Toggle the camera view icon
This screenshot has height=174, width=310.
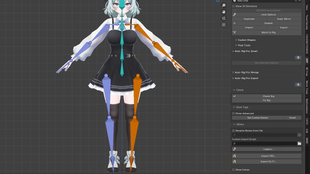224,18
